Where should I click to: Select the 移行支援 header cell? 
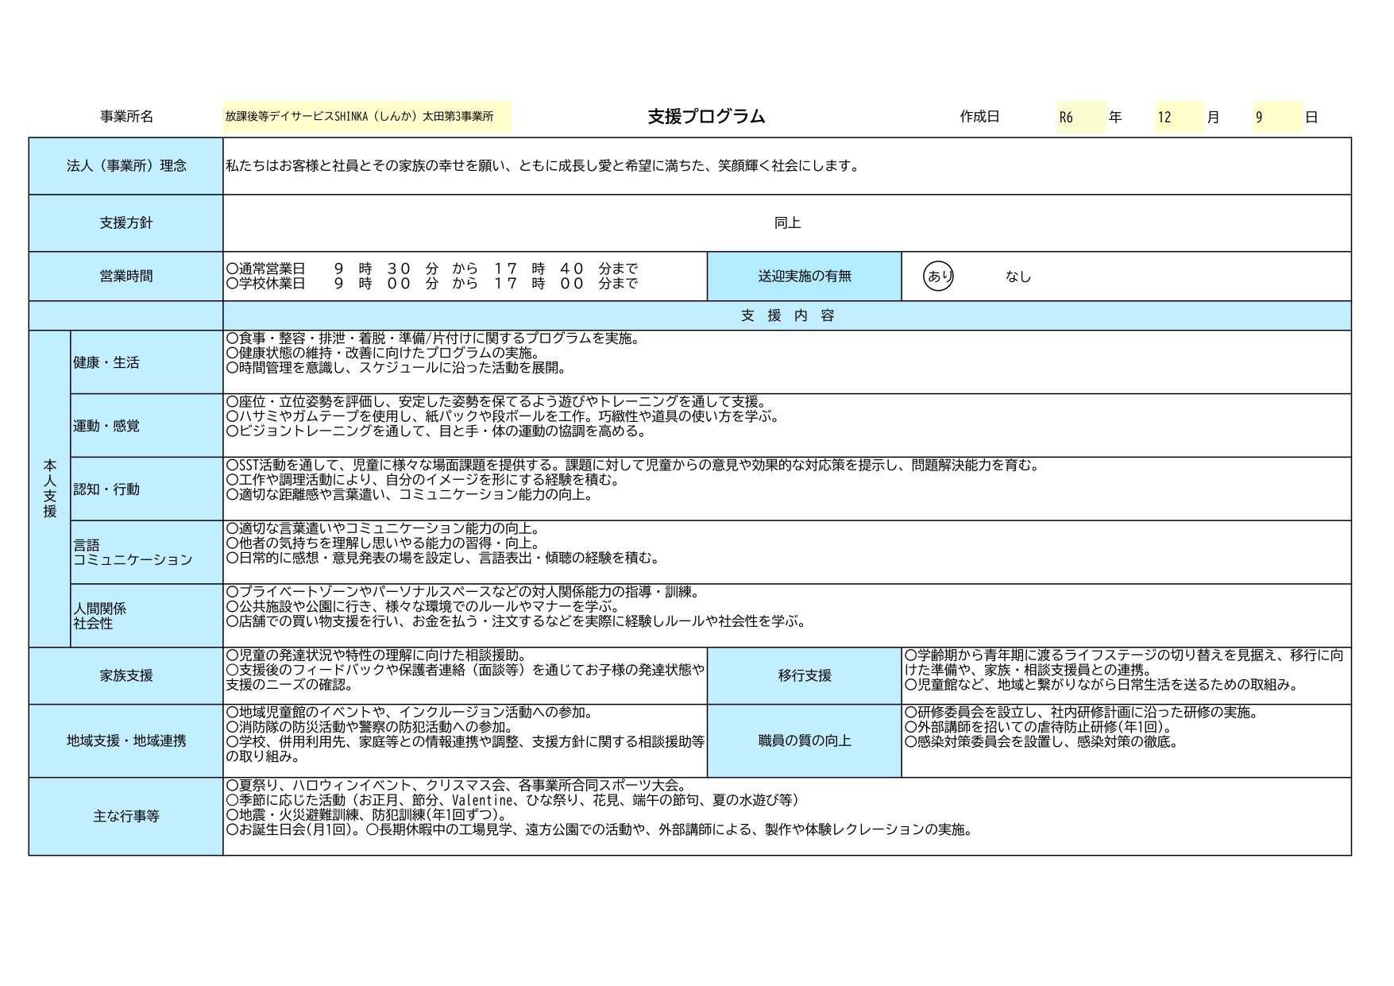pyautogui.click(x=804, y=676)
